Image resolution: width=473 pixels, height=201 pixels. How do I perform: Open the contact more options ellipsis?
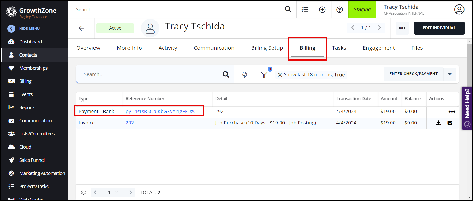(x=402, y=28)
